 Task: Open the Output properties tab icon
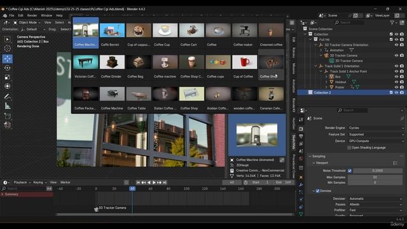pos(301,136)
